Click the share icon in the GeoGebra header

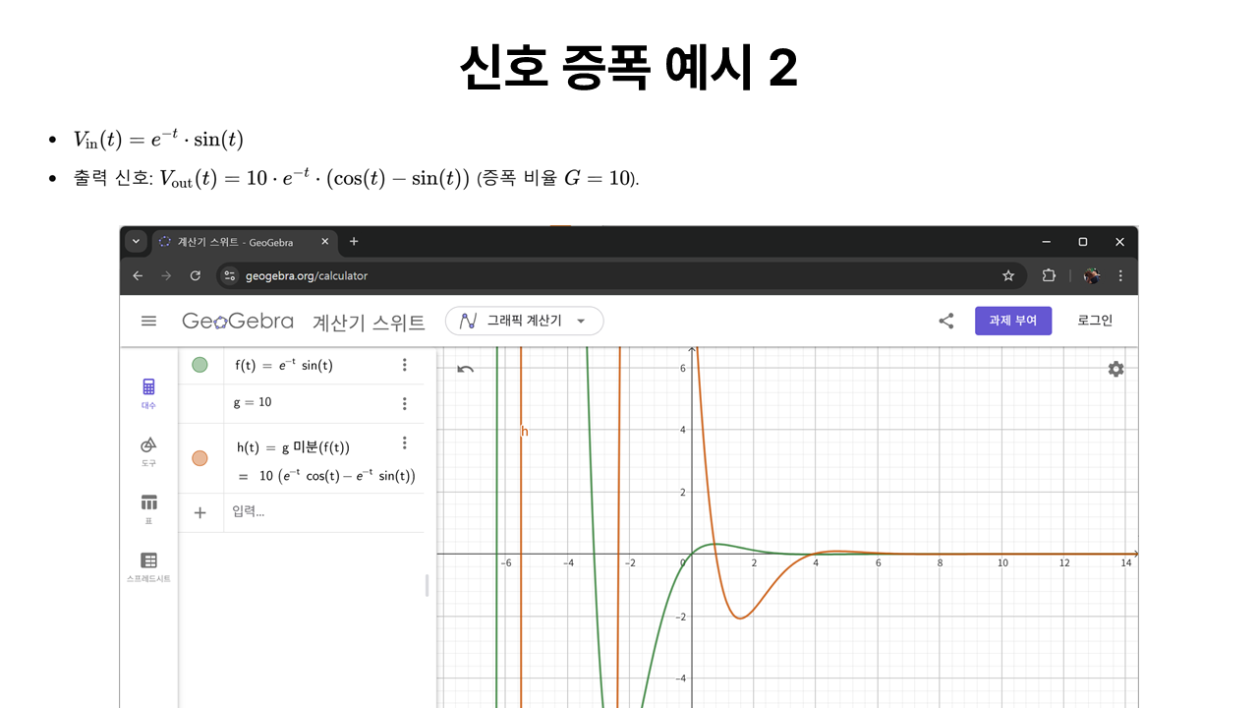tap(945, 321)
